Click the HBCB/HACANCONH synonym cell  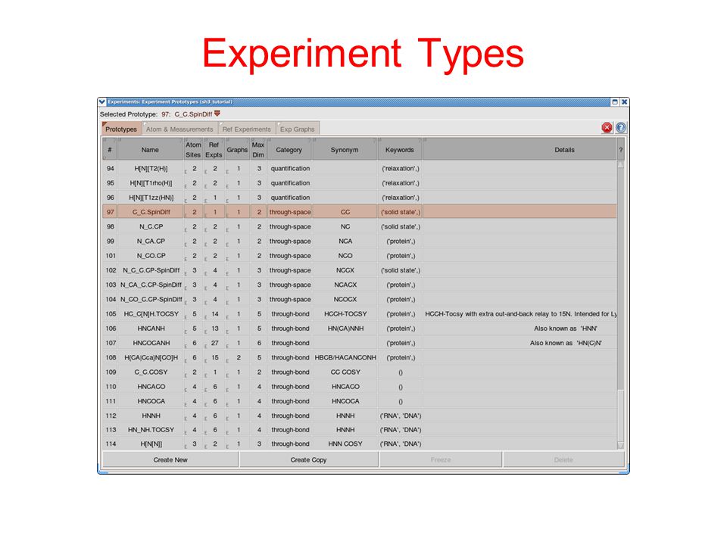click(345, 358)
